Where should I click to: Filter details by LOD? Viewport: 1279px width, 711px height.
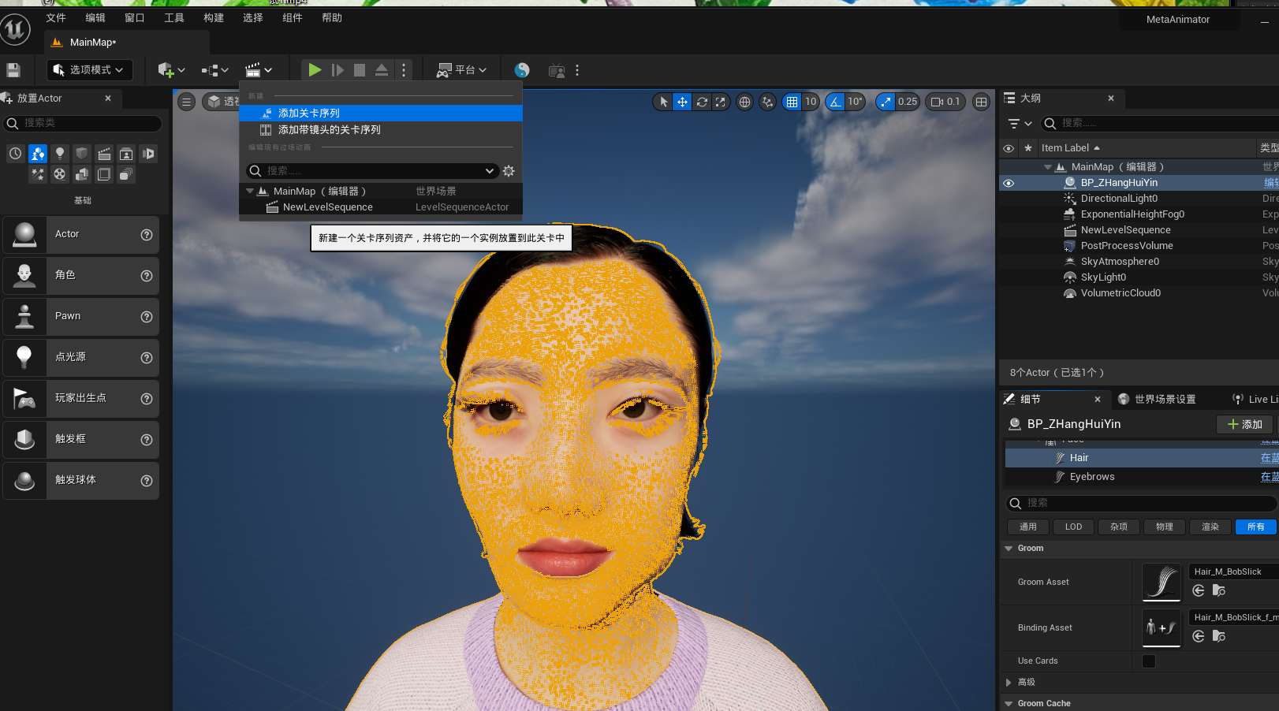[1073, 527]
